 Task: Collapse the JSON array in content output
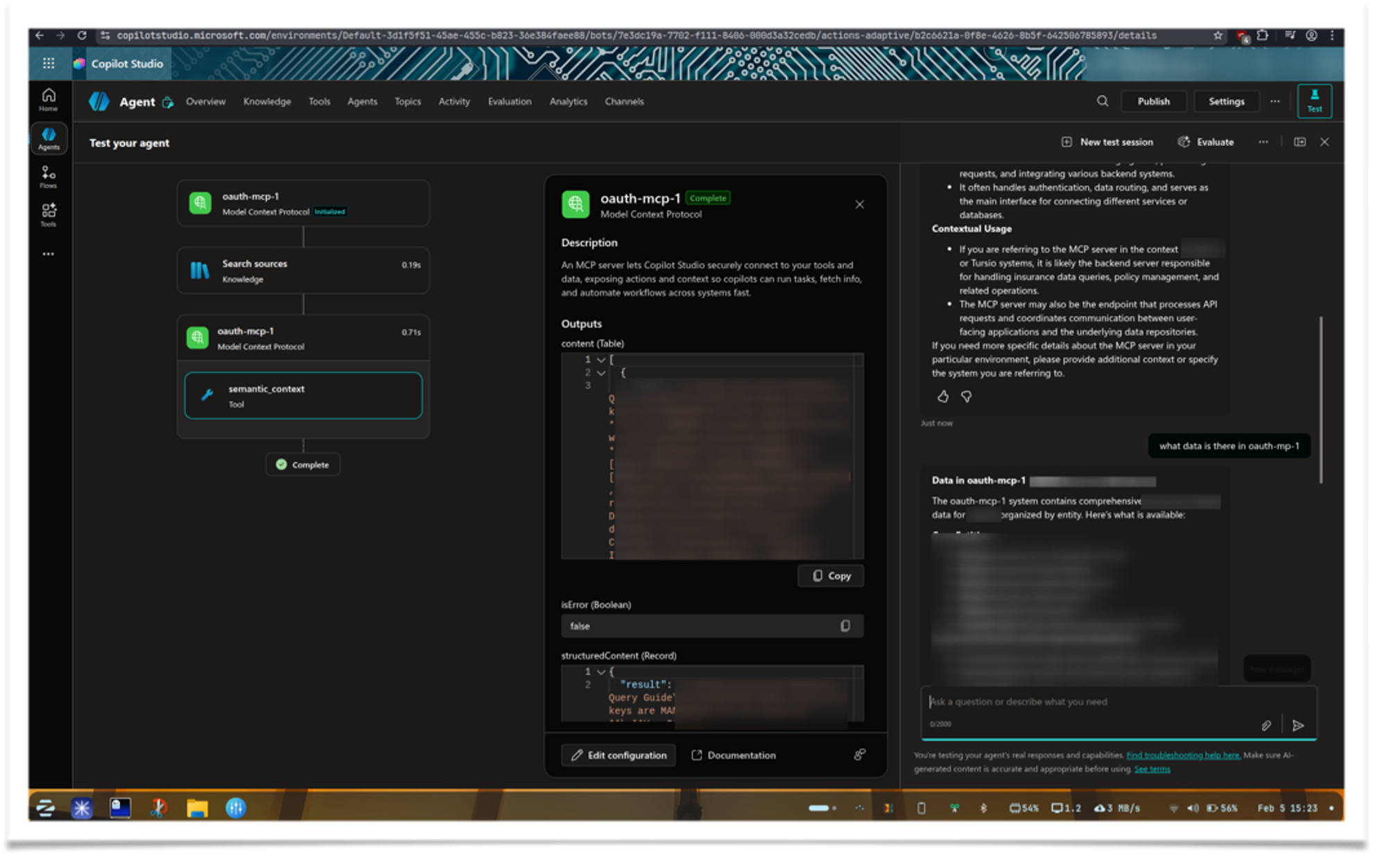tap(601, 359)
